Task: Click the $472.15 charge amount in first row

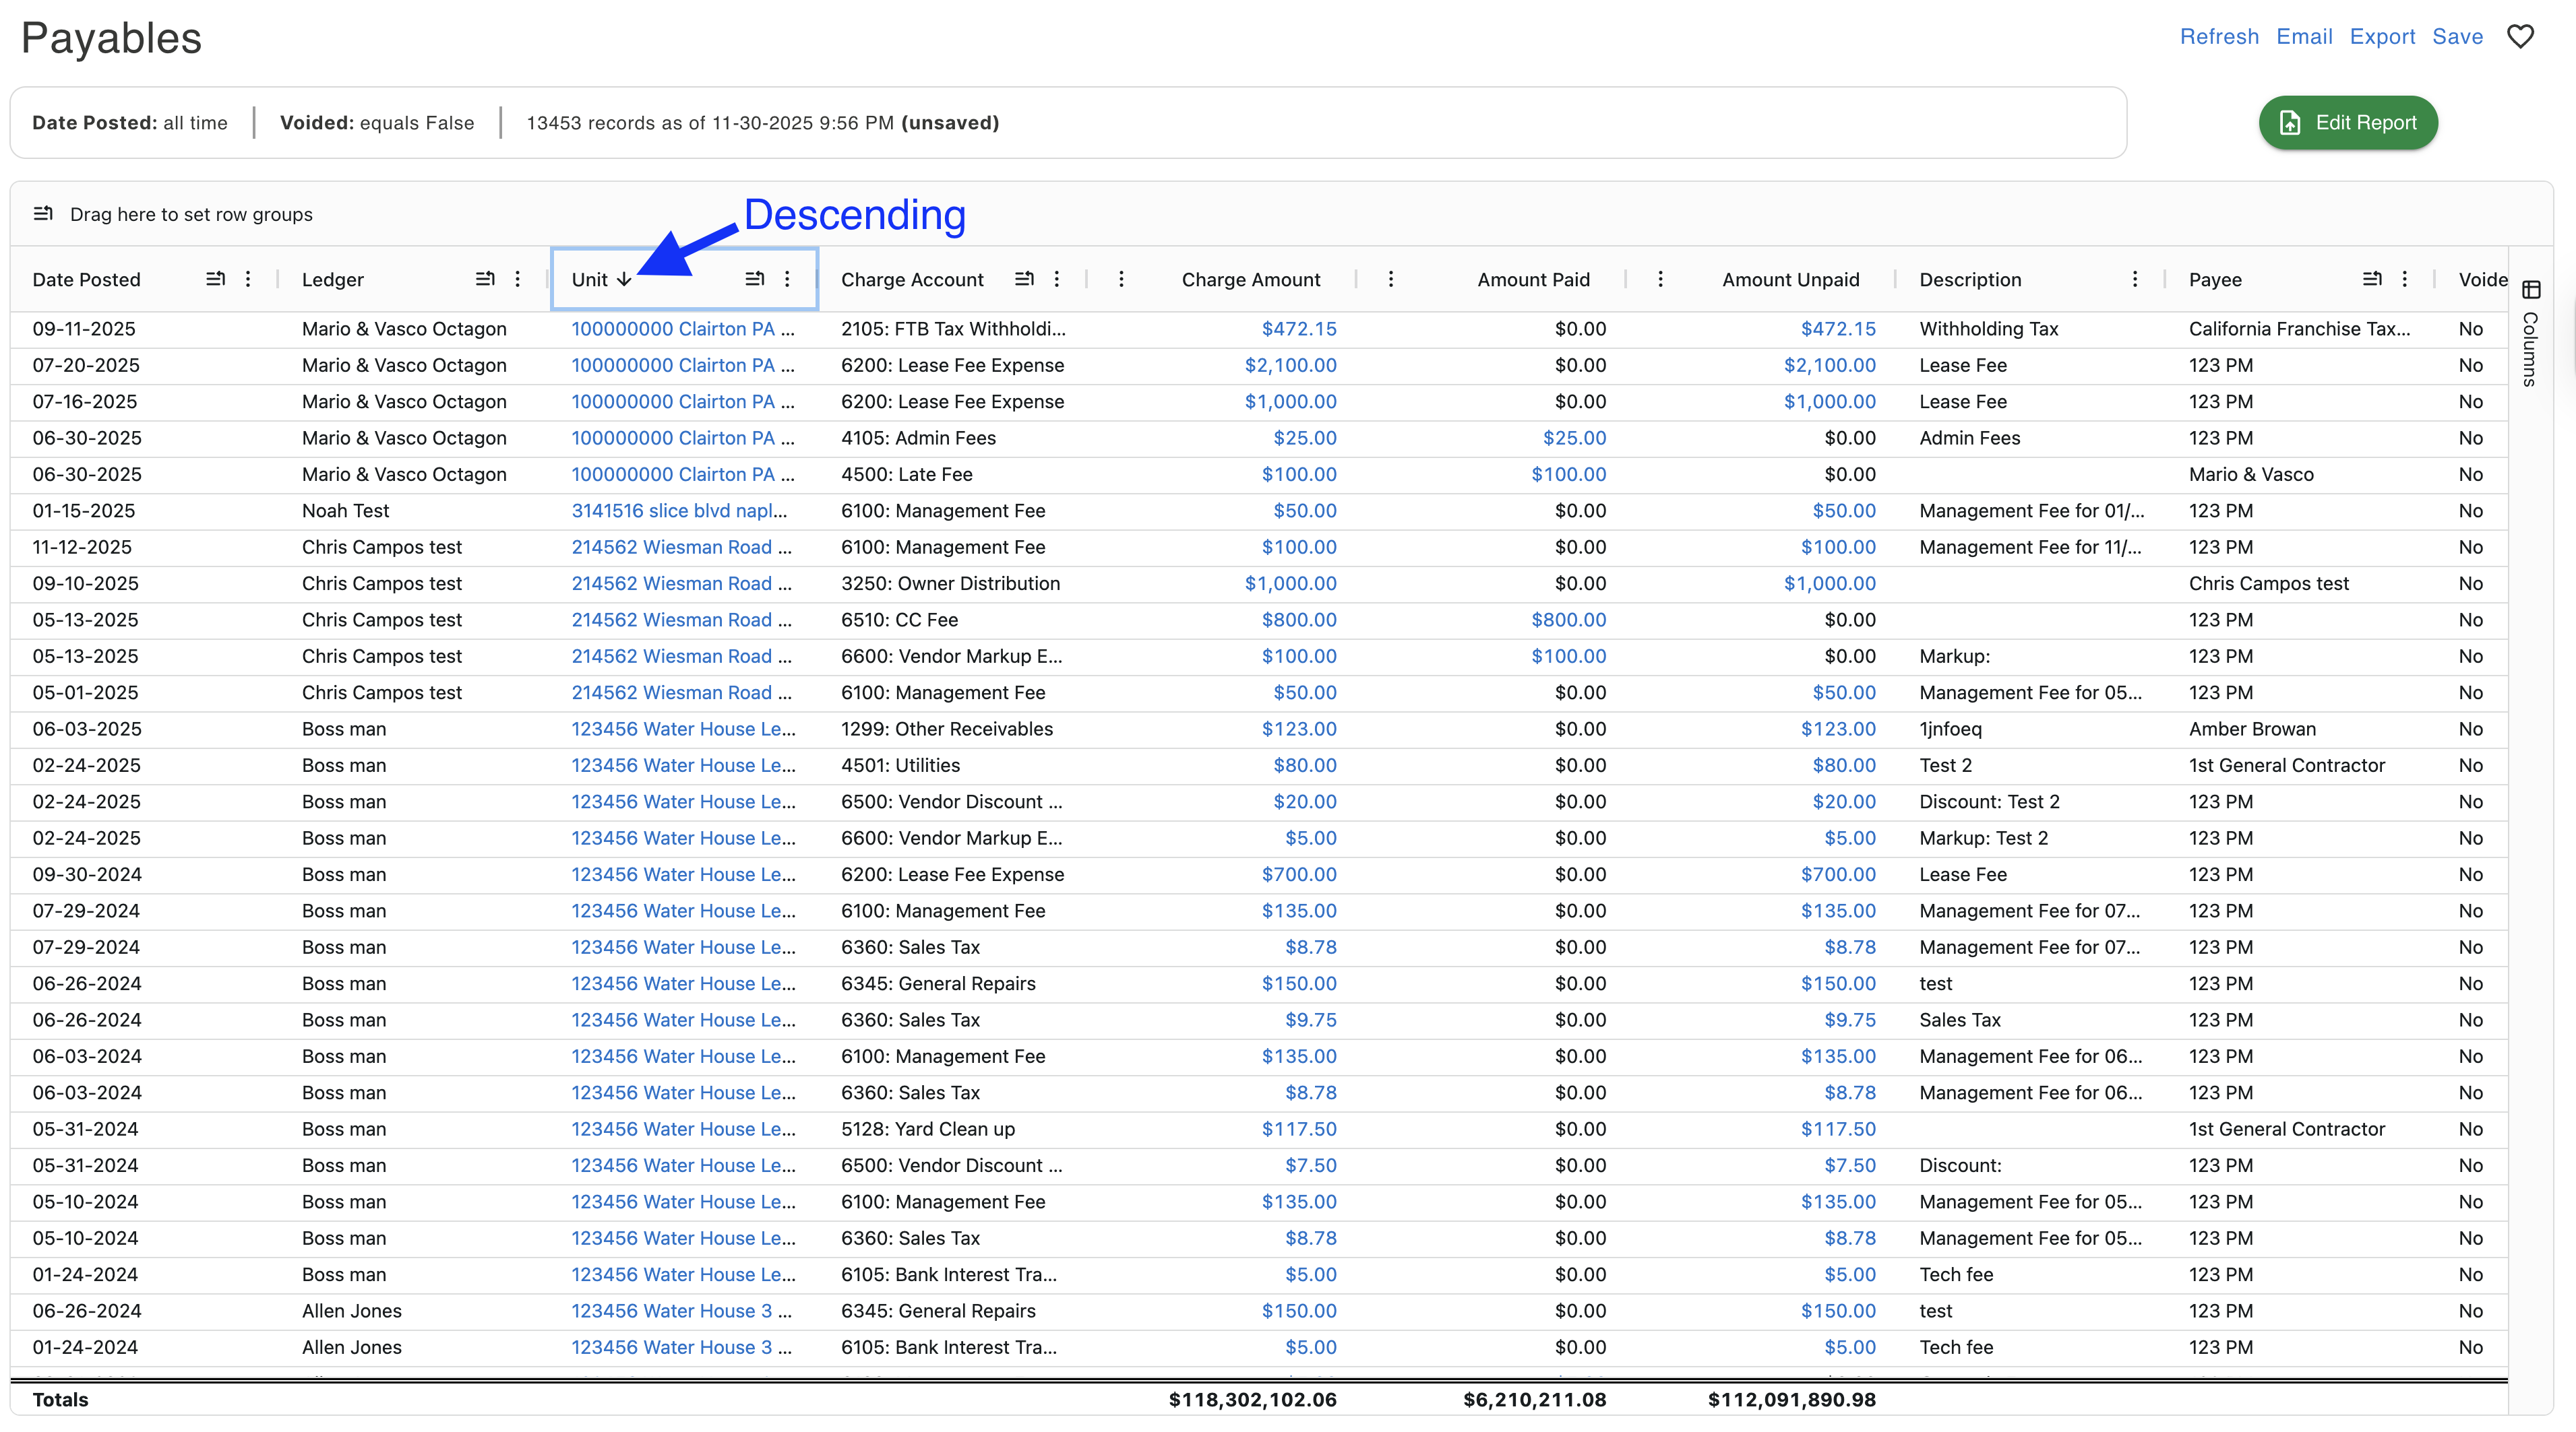Action: [x=1298, y=329]
